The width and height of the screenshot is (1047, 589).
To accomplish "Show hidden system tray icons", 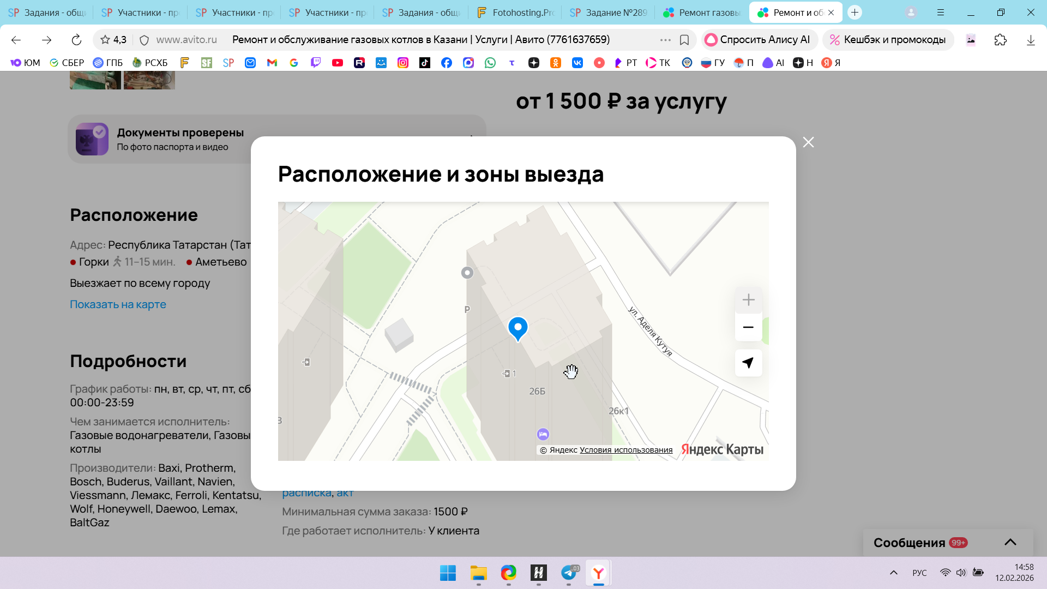I will [x=893, y=573].
